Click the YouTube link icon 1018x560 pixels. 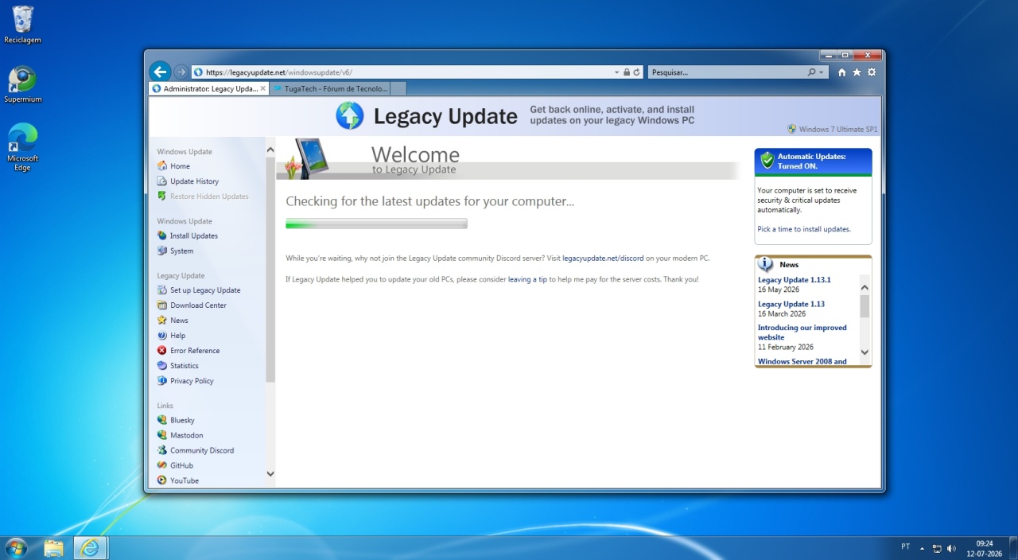pos(162,480)
